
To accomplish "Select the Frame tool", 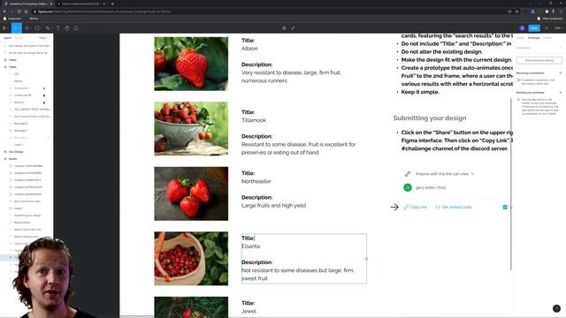I will point(27,28).
